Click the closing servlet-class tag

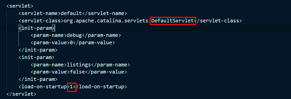tap(218, 21)
